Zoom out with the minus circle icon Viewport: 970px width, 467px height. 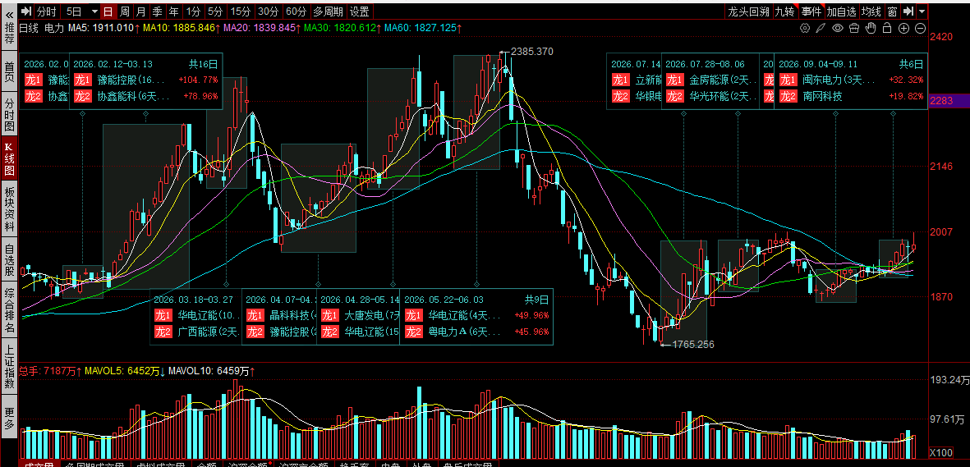tap(920, 28)
